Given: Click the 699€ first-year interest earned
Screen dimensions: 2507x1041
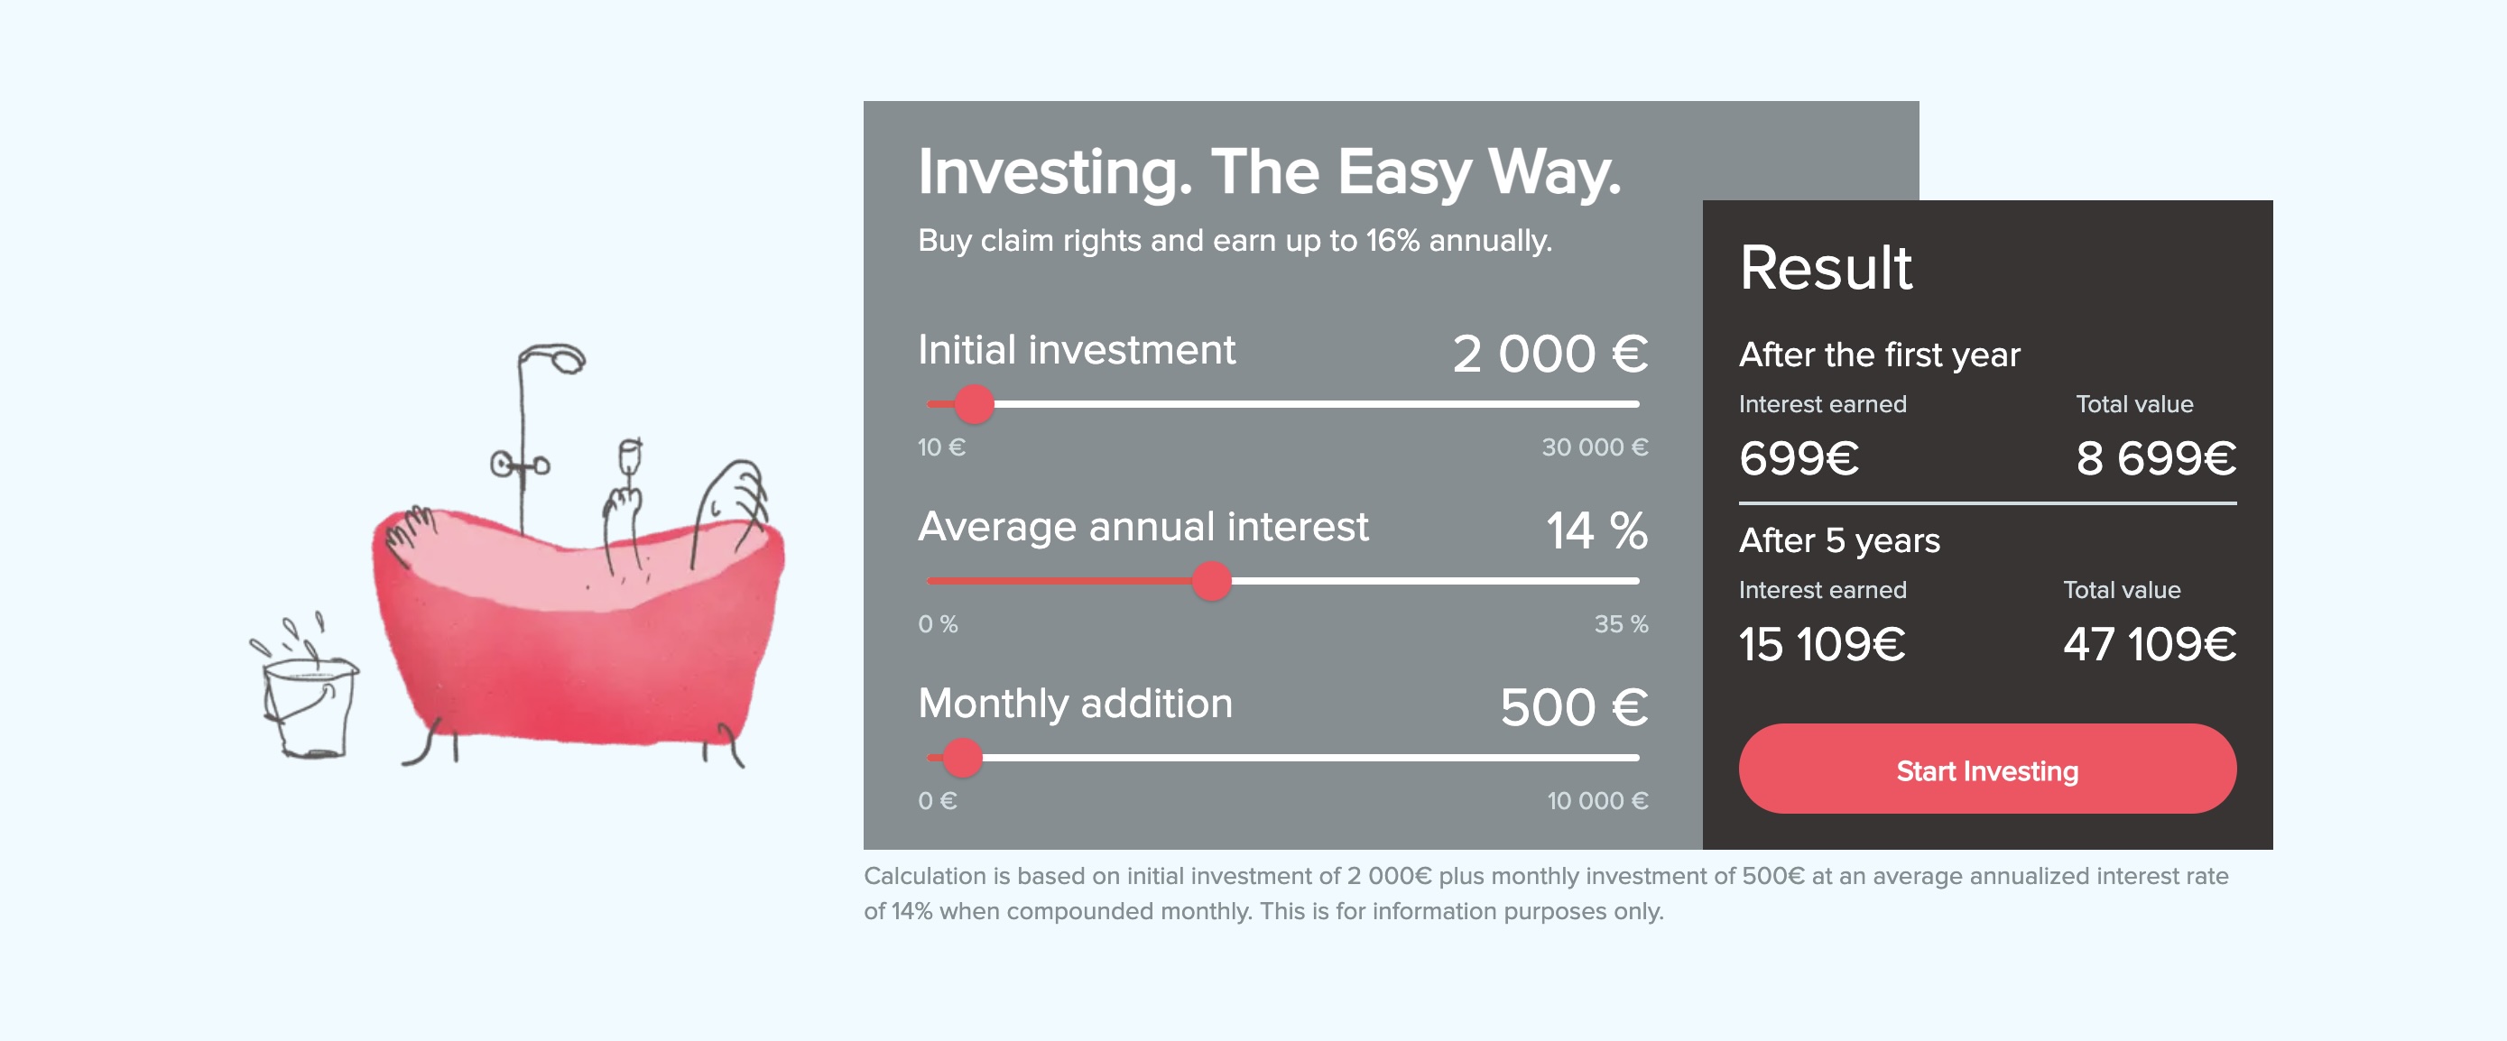Looking at the screenshot, I should (1799, 458).
